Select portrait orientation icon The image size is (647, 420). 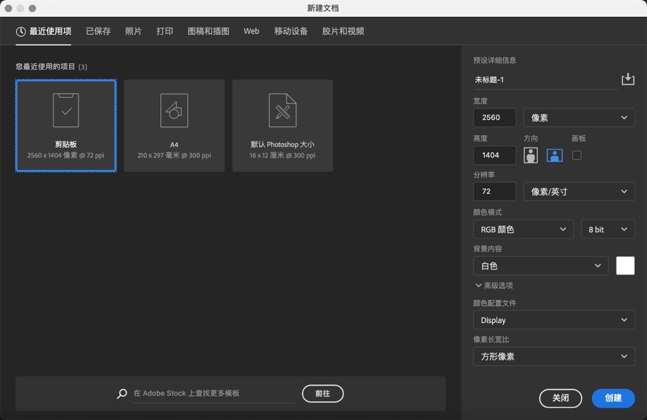click(x=531, y=155)
